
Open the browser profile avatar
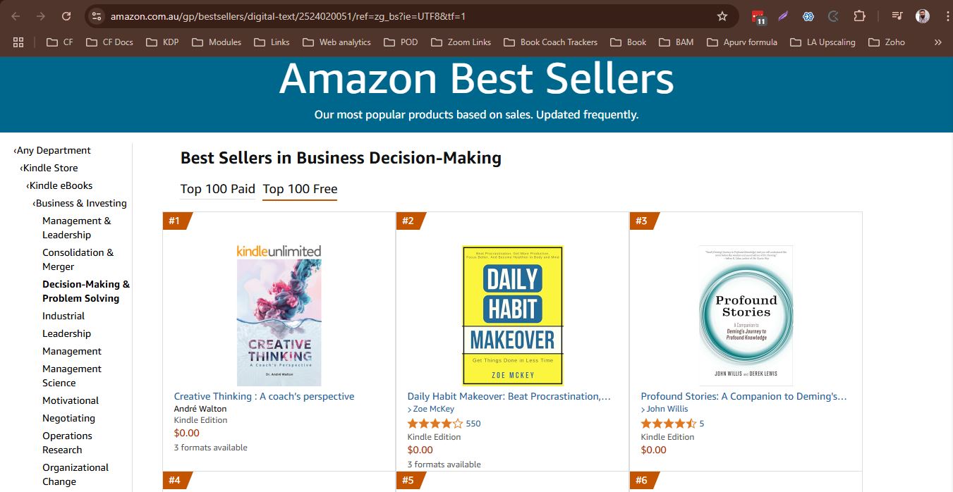coord(923,16)
